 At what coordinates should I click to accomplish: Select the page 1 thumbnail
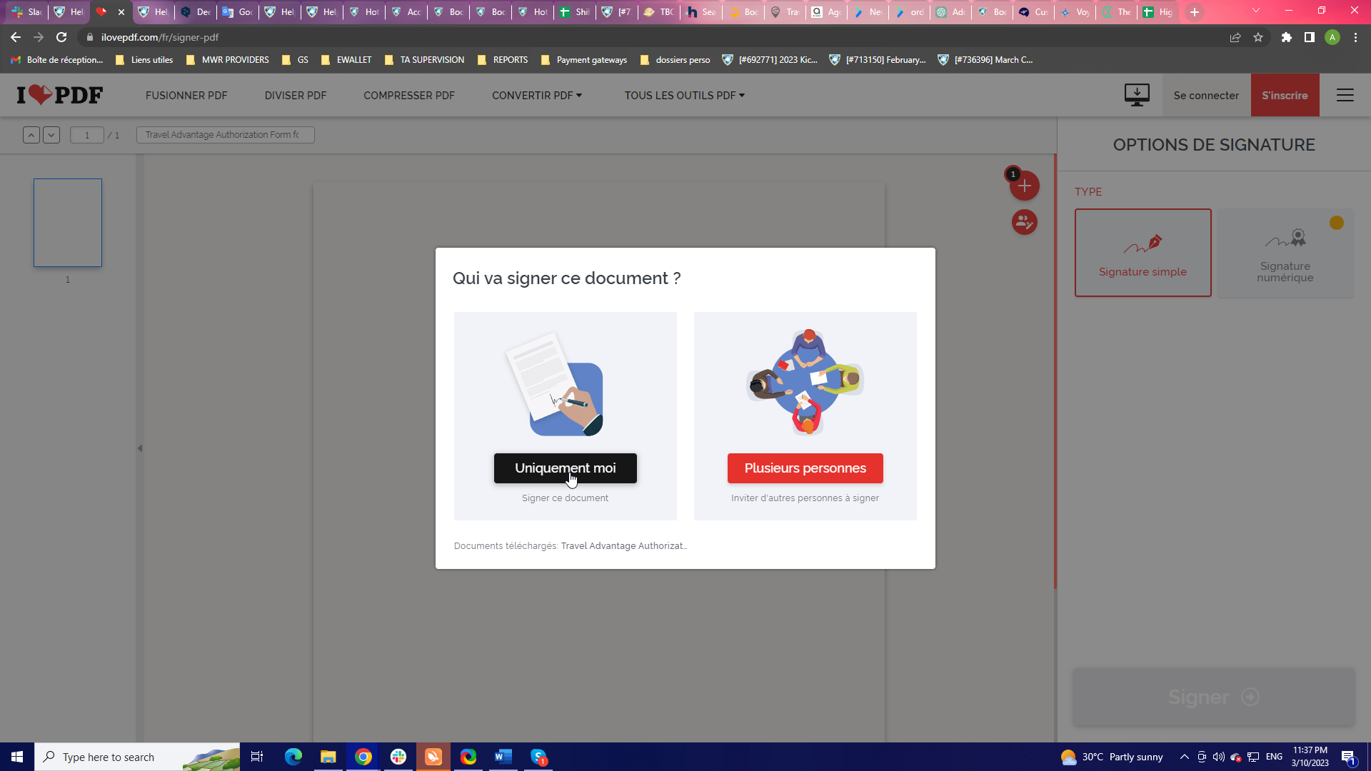pyautogui.click(x=68, y=223)
